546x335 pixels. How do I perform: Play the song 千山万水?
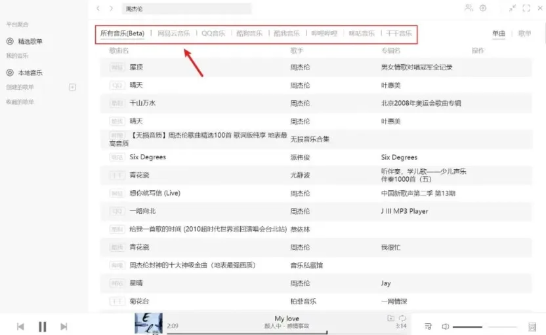(x=142, y=103)
